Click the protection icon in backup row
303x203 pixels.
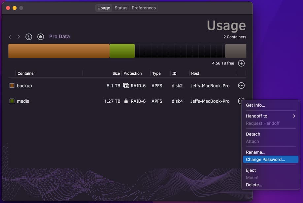[126, 86]
